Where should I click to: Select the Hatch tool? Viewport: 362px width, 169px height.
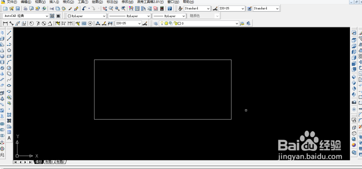(x=9, y=115)
